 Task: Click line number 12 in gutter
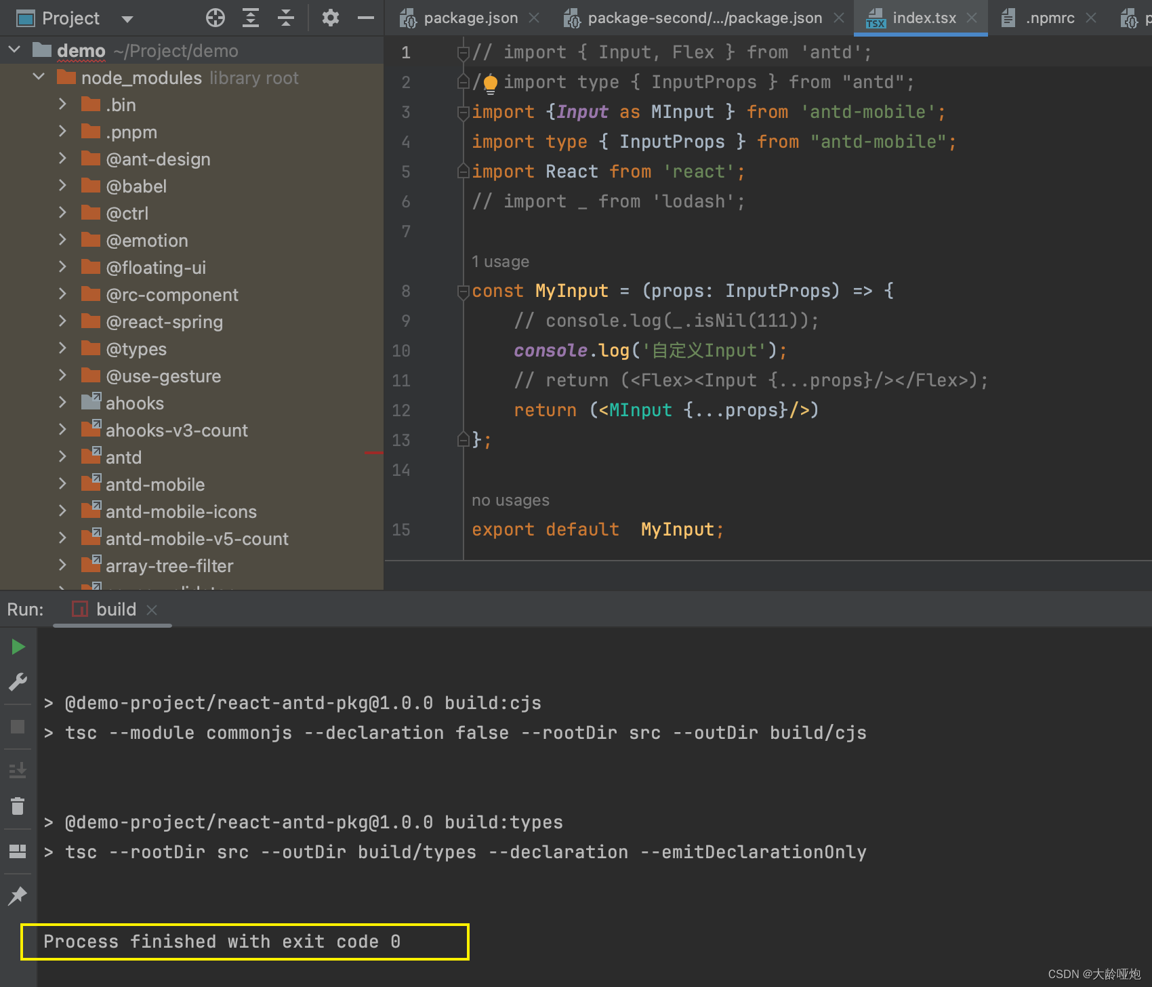point(401,410)
